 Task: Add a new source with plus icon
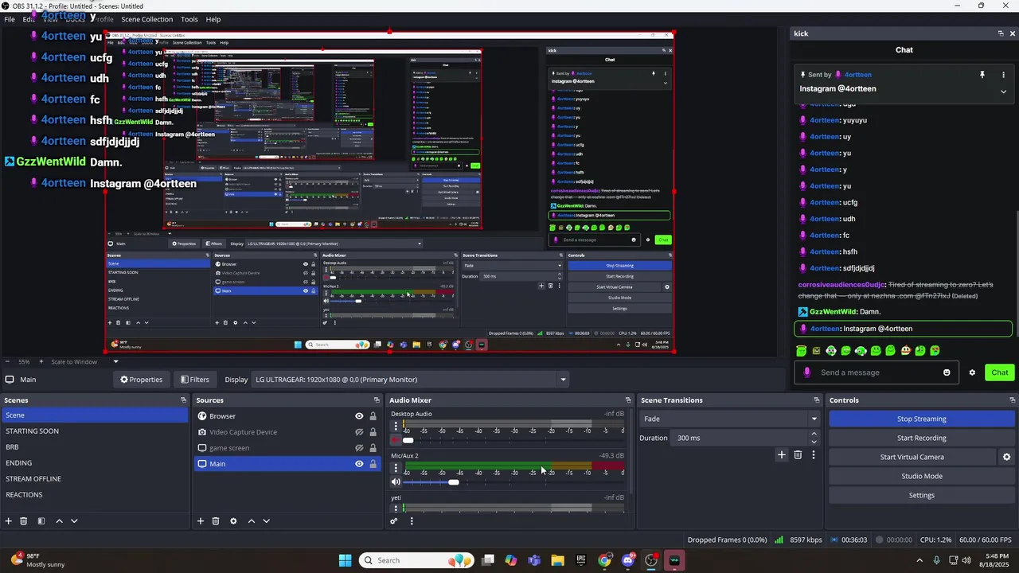pos(201,521)
